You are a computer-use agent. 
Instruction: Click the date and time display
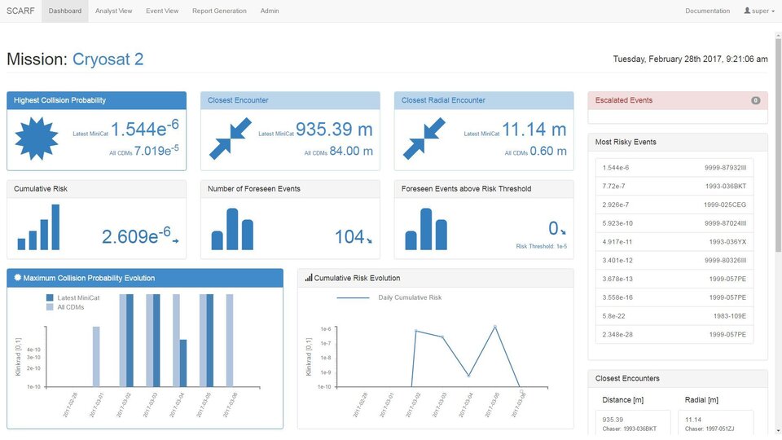[x=690, y=59]
